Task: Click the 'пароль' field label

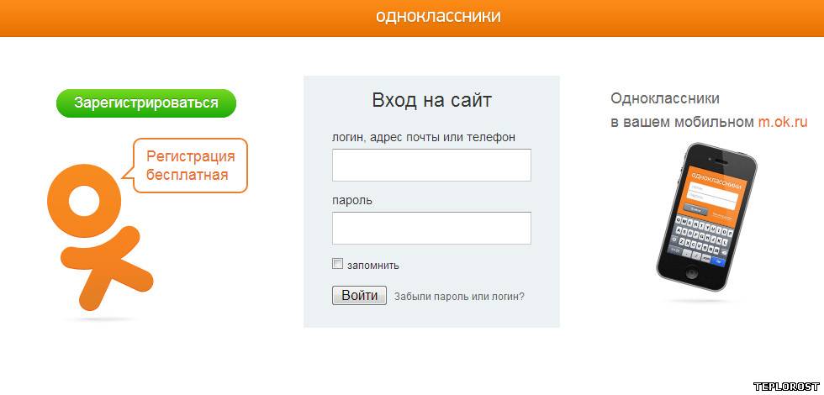Action: [352, 200]
